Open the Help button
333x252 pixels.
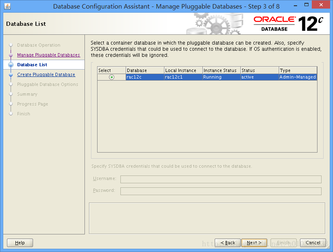tap(20, 243)
